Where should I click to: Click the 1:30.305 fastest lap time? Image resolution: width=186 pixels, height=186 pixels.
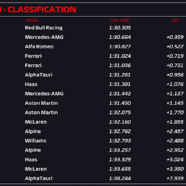[120, 28]
